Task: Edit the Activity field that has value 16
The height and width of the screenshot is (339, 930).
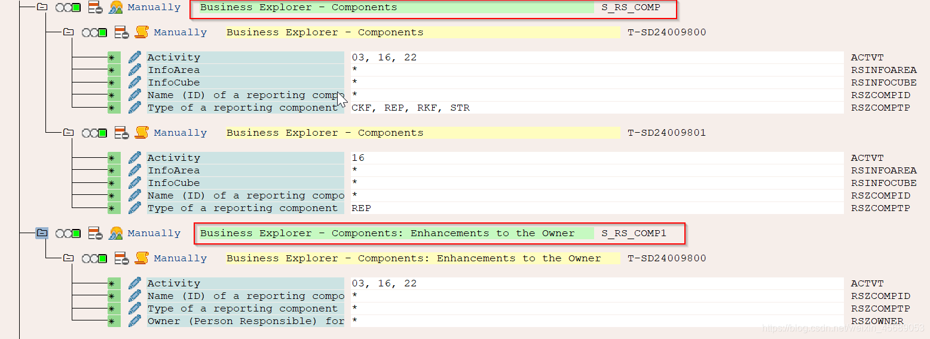Action: 135,158
